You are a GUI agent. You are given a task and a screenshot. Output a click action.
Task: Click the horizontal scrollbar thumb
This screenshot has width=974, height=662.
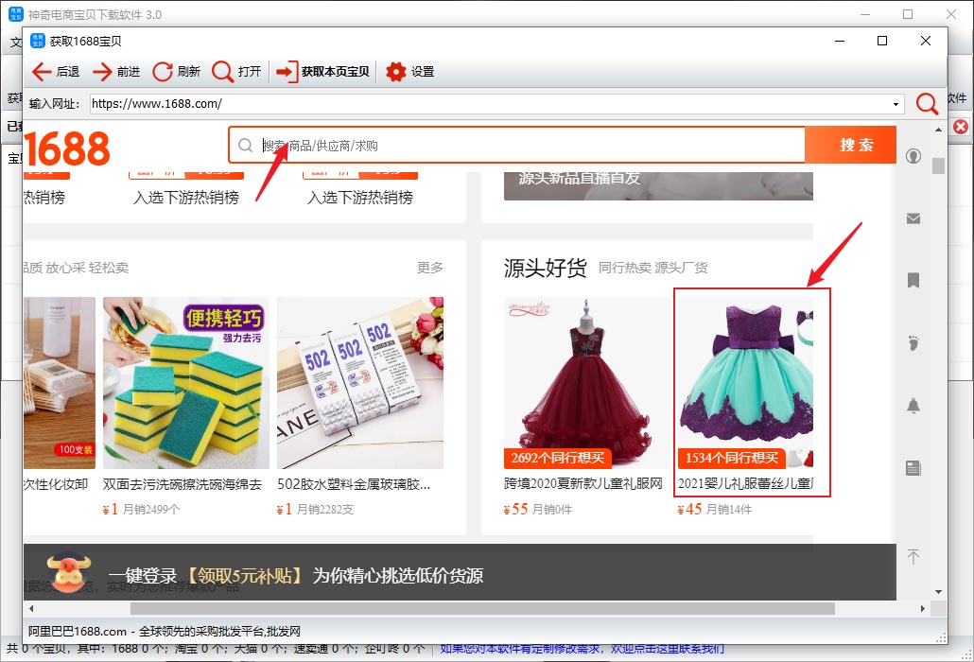(x=482, y=609)
